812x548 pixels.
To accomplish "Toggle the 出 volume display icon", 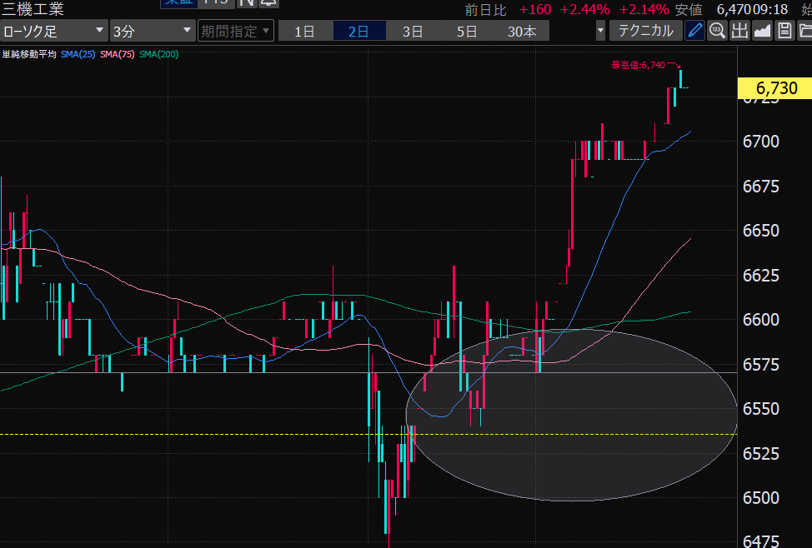I will [x=739, y=32].
